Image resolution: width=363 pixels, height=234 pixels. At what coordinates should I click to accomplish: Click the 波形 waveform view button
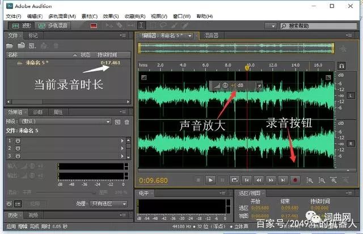click(20, 25)
